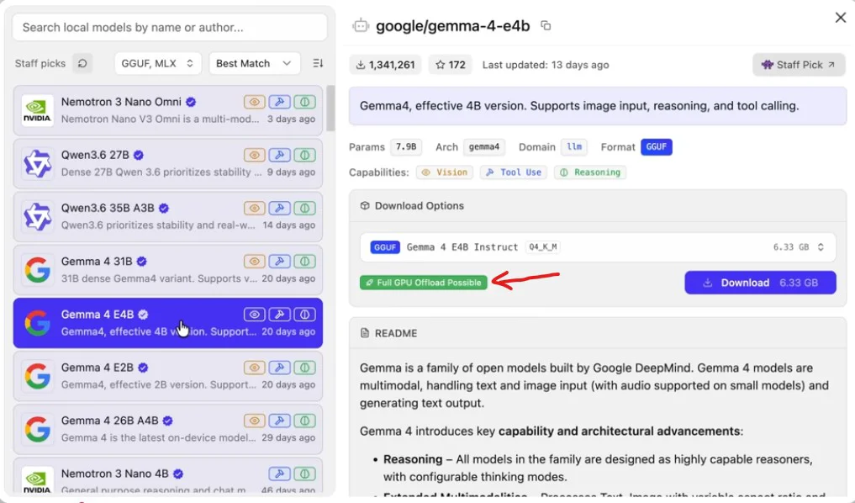Click the Vision capability tag

(445, 172)
